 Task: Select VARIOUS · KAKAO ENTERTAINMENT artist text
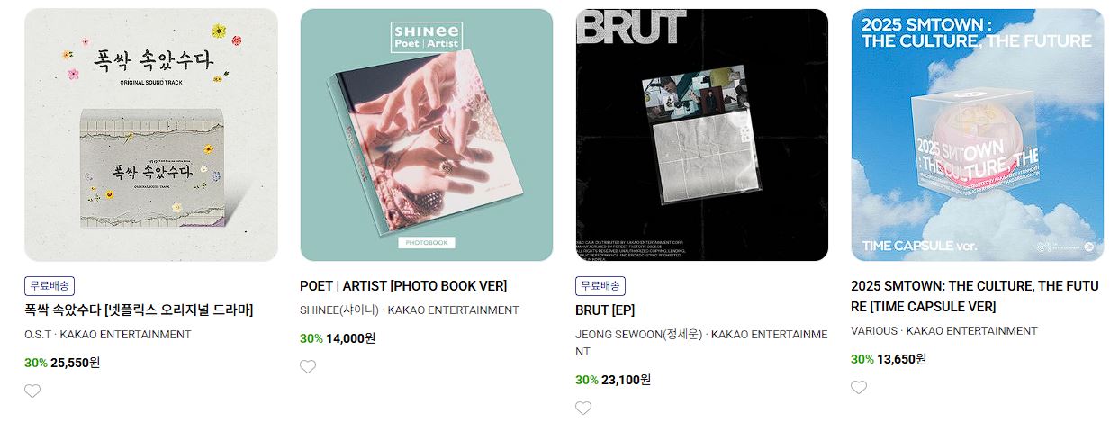[x=944, y=331]
